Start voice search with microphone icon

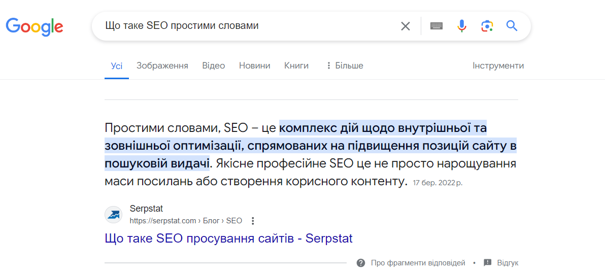(461, 26)
